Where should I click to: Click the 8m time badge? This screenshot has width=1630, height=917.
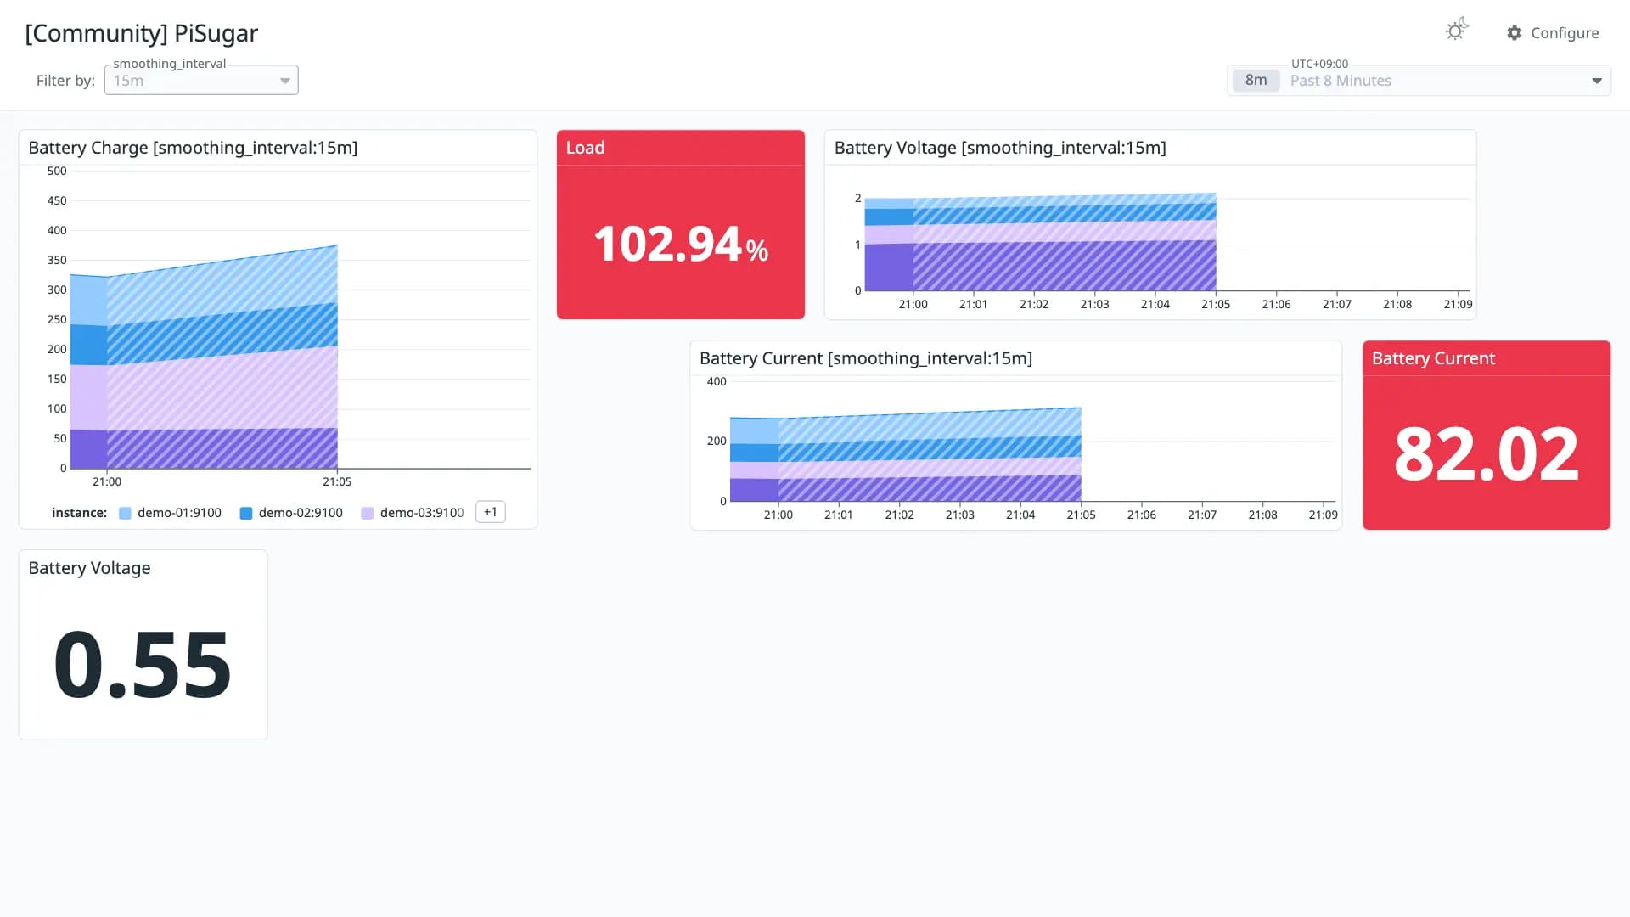[1256, 81]
